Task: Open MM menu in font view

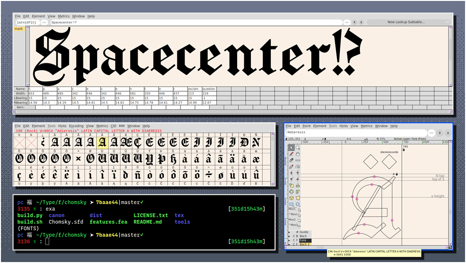Action: (122, 126)
